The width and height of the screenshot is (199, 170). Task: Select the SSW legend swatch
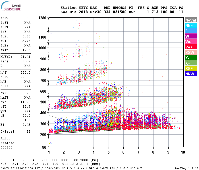[x=191, y=52]
